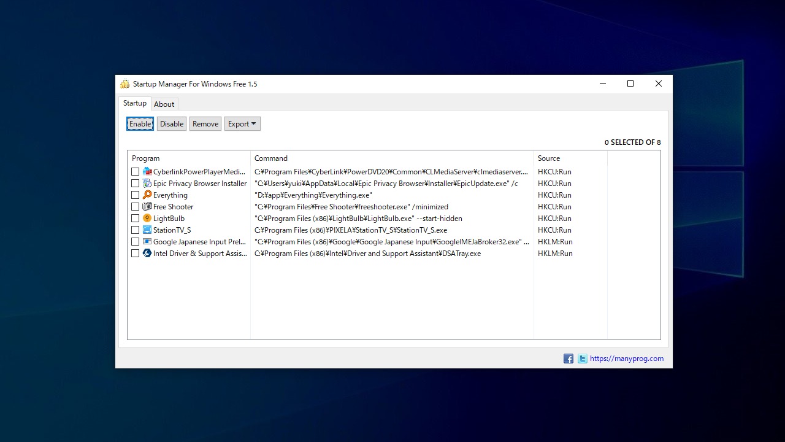Maximize the Startup Manager window
The image size is (785, 442).
click(630, 84)
